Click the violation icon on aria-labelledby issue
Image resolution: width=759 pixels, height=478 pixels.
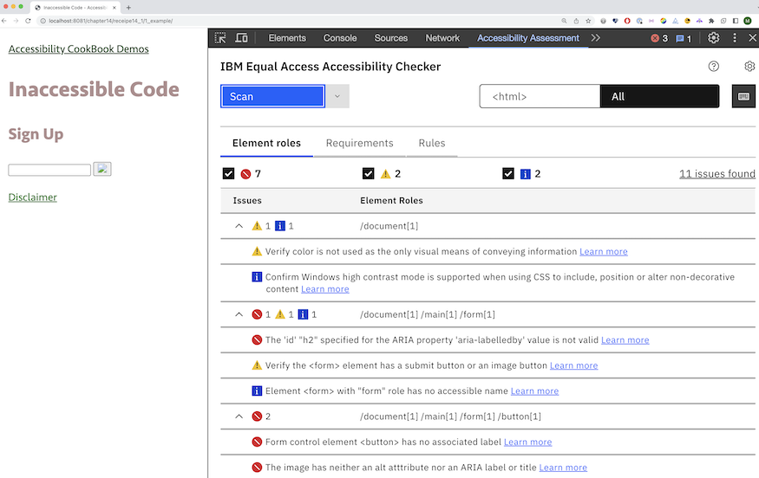pos(257,339)
